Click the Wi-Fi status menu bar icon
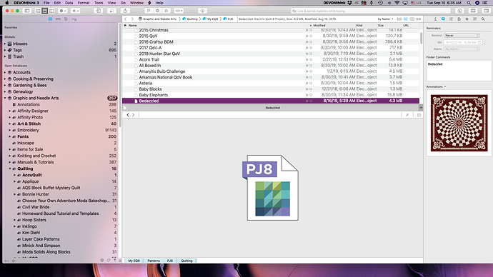The height and width of the screenshot is (277, 493). click(x=397, y=3)
